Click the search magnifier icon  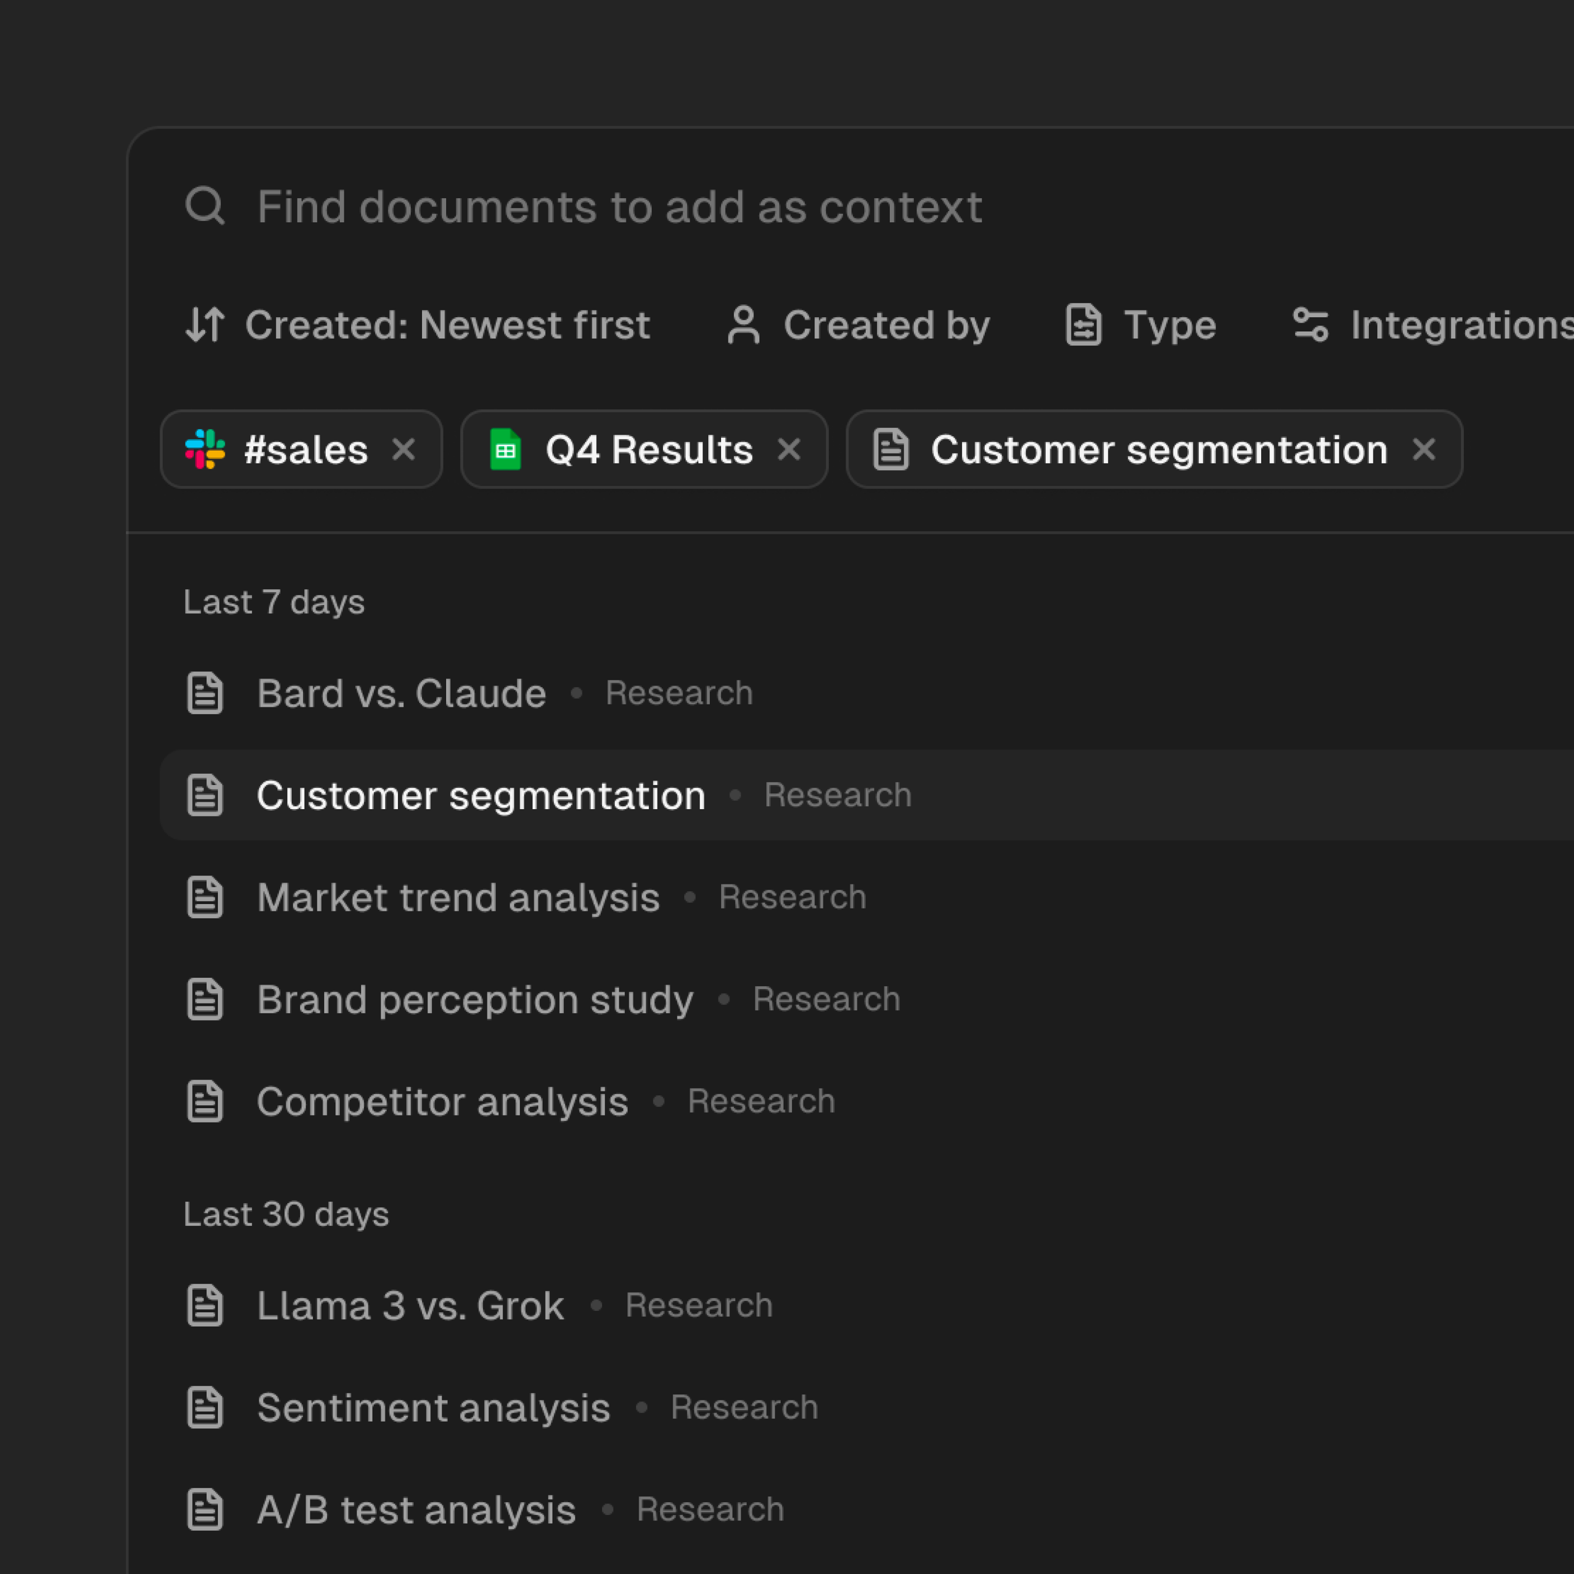(205, 206)
